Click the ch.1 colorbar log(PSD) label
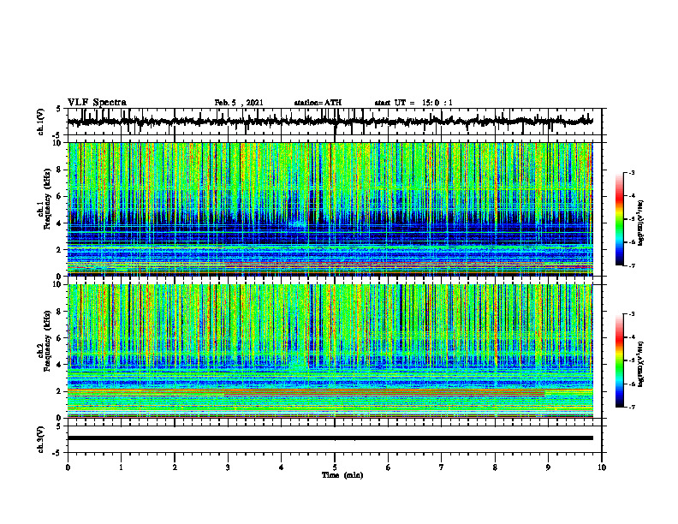This screenshot has width=678, height=524. pos(640,223)
